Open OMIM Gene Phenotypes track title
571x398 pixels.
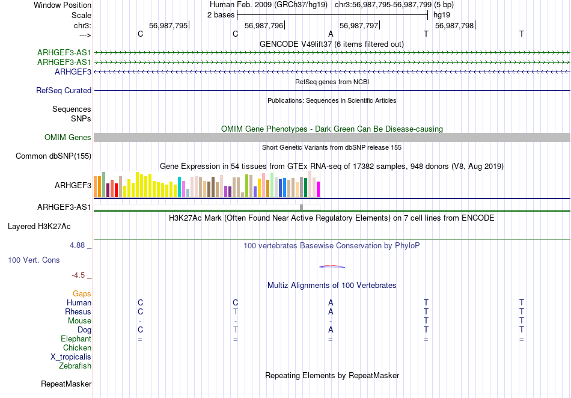[x=332, y=129]
